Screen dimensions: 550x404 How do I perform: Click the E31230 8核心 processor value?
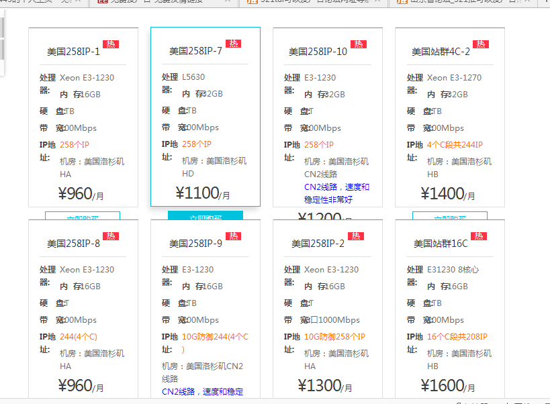(453, 270)
